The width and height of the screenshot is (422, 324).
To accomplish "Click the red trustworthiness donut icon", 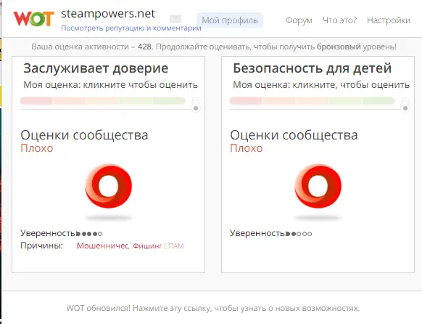I will [x=109, y=186].
